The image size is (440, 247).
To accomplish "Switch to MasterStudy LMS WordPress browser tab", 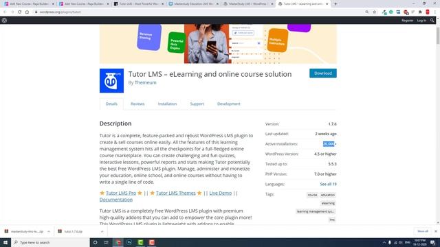I will coord(248,4).
